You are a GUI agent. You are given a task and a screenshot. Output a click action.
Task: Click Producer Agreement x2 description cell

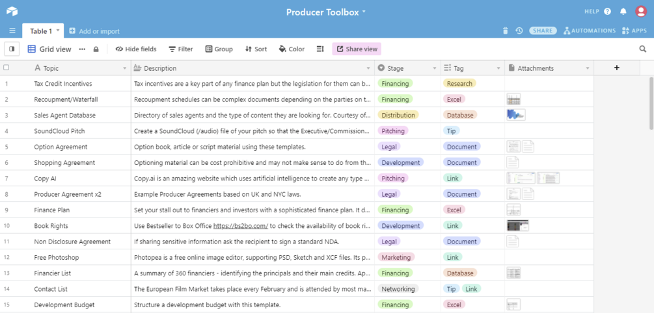click(252, 194)
